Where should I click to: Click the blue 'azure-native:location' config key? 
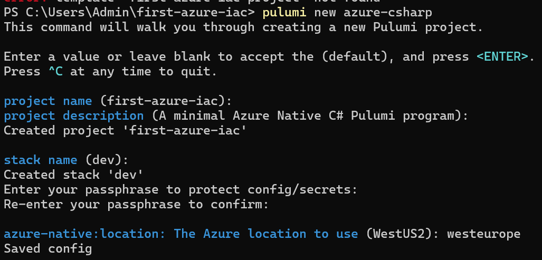[84, 234]
